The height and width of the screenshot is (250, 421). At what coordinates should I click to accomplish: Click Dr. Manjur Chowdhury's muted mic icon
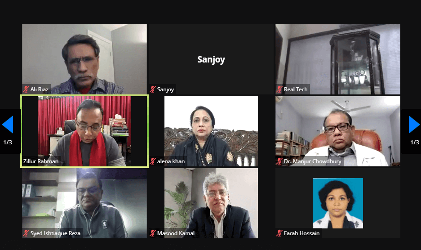click(x=279, y=161)
